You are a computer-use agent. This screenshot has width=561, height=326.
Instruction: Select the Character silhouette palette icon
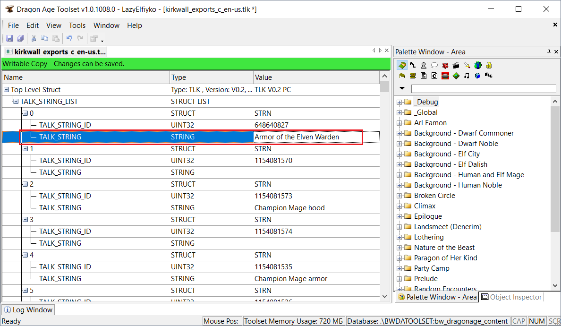[424, 65]
